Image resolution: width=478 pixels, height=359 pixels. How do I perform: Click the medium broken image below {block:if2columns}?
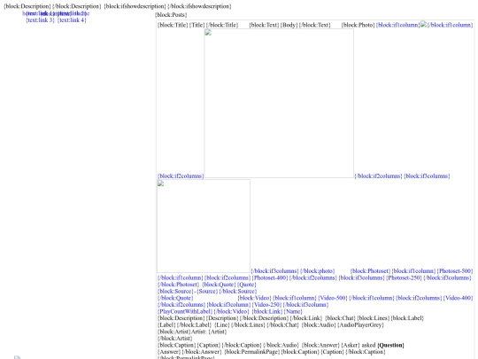tap(204, 226)
